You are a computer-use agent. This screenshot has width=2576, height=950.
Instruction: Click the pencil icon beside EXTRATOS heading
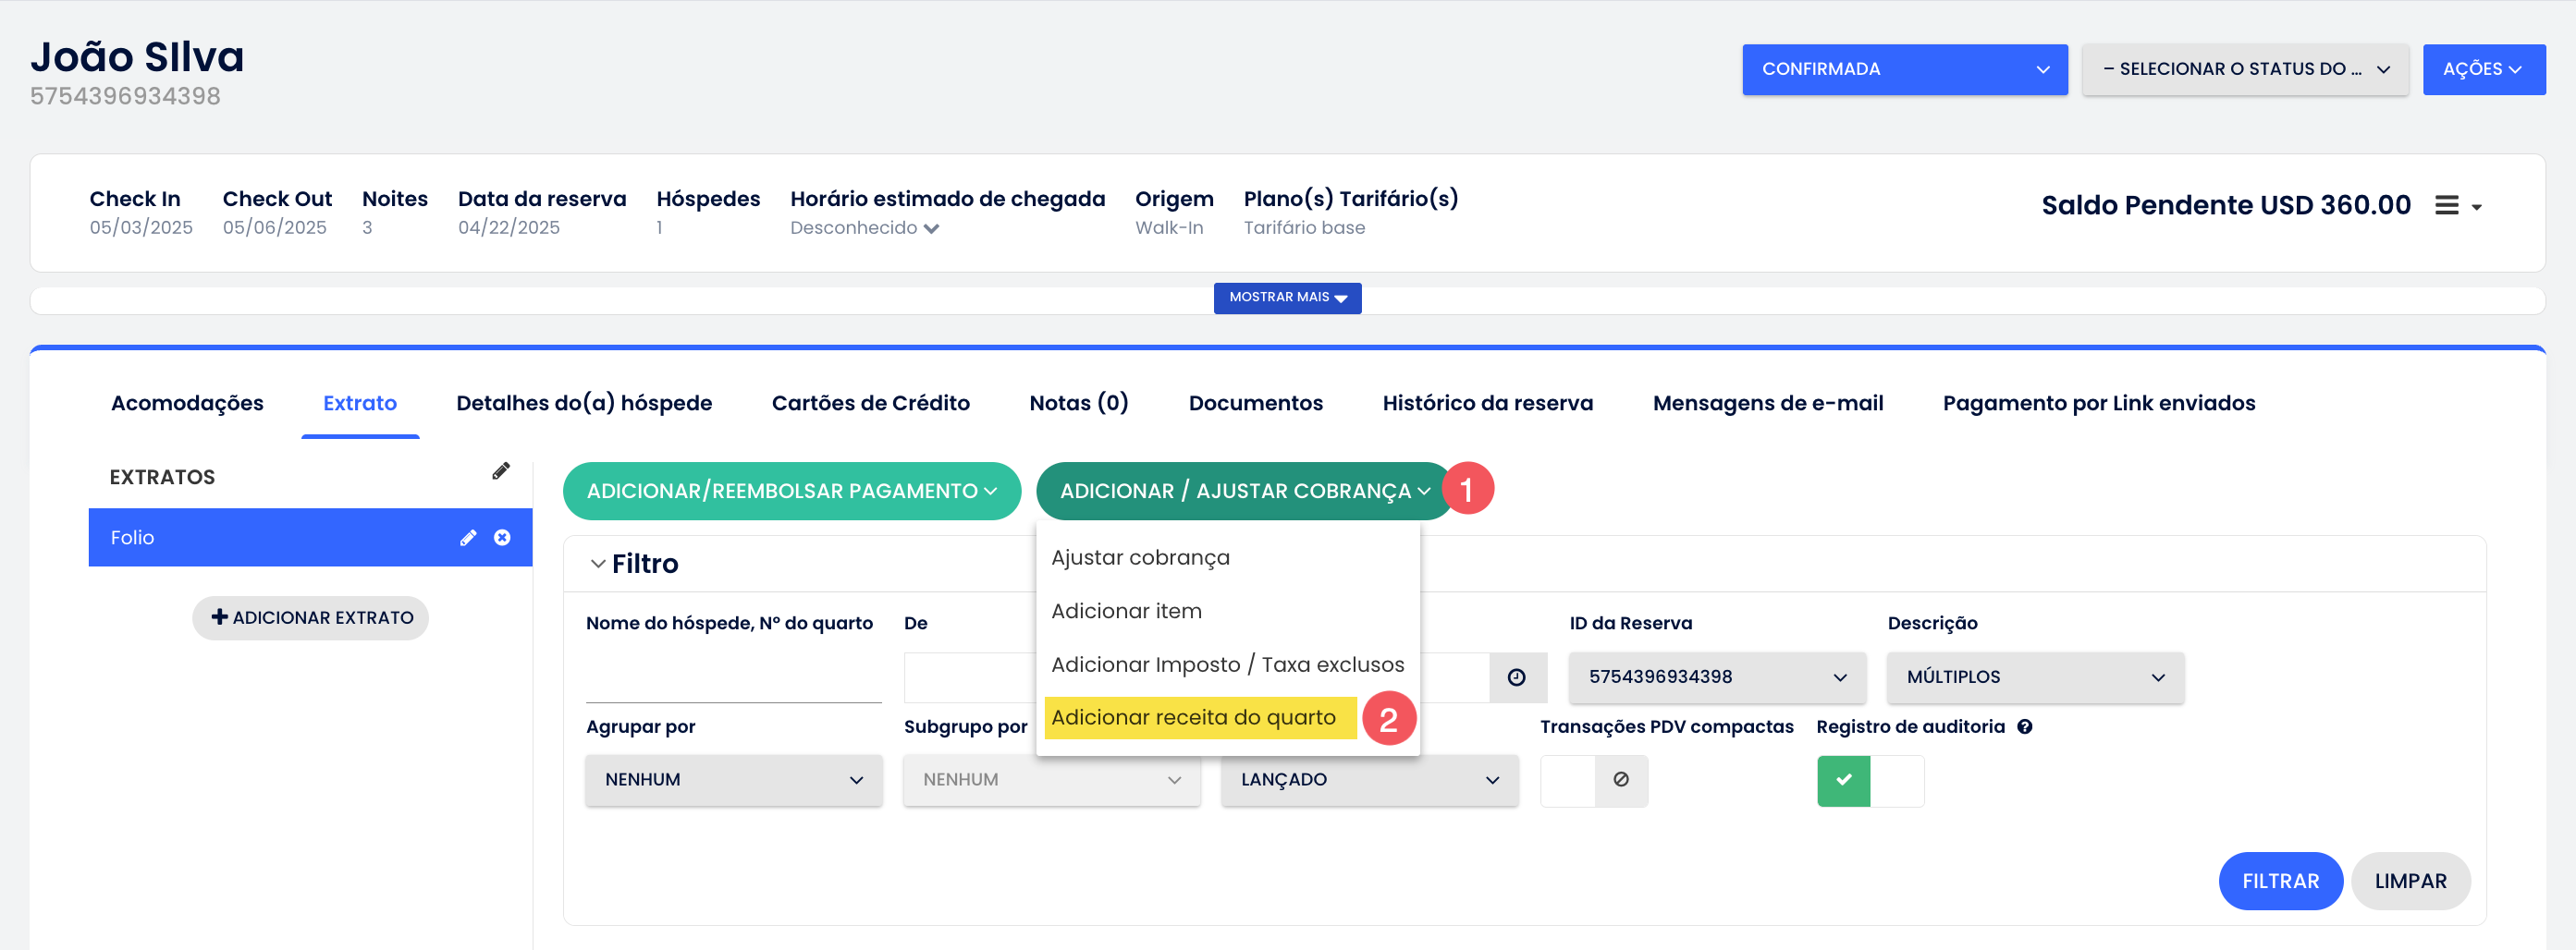point(501,471)
